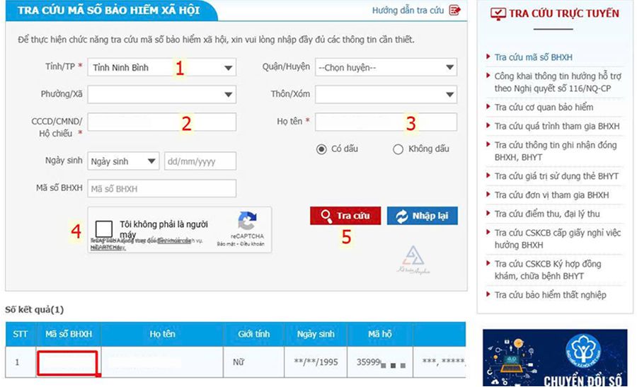This screenshot has height=387, width=637.
Task: Open 'Tra cứu cơ quan bảo hiểm' sidebar item
Action: point(544,107)
